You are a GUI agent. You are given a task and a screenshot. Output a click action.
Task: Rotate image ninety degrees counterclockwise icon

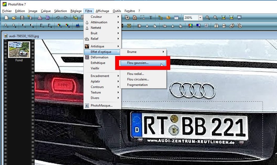(x=232, y=26)
